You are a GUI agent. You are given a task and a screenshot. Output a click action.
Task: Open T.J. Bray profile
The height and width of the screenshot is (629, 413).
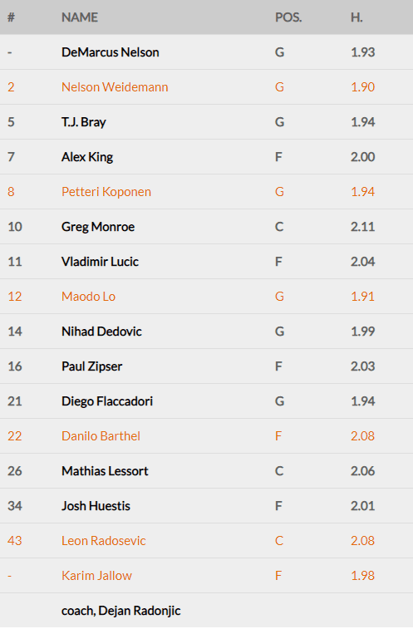(83, 122)
